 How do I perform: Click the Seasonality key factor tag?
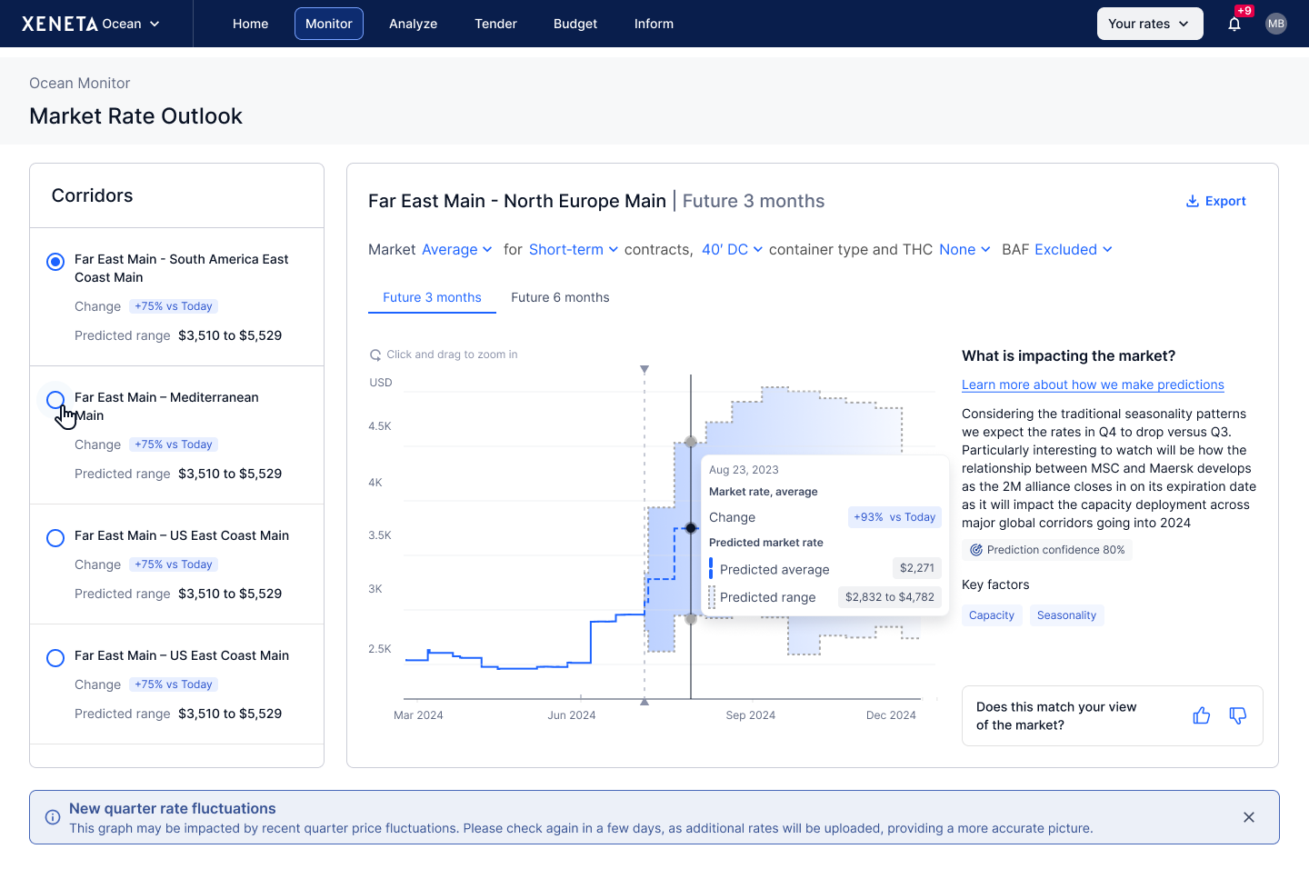pyautogui.click(x=1066, y=615)
